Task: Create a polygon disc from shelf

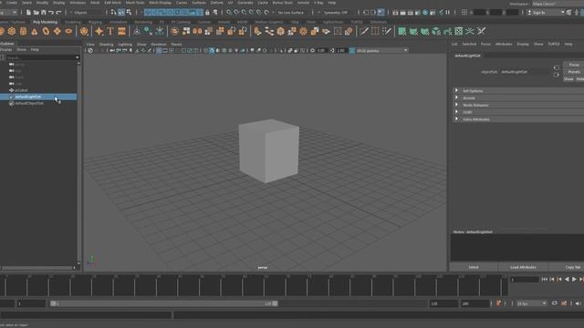Action: coord(68,31)
